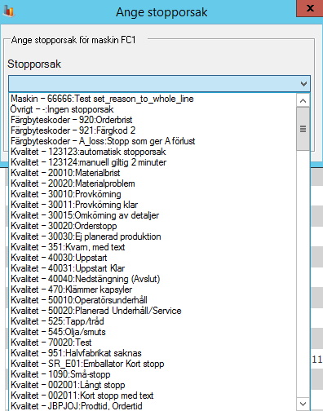Choose Kvalitet – 351:Kvarn, med text
323x411 pixels.
coord(153,247)
